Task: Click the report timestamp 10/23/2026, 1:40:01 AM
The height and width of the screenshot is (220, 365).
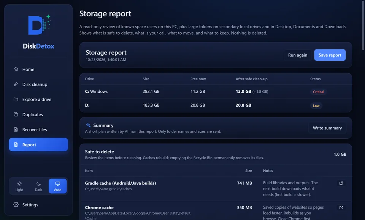Action: click(x=106, y=60)
